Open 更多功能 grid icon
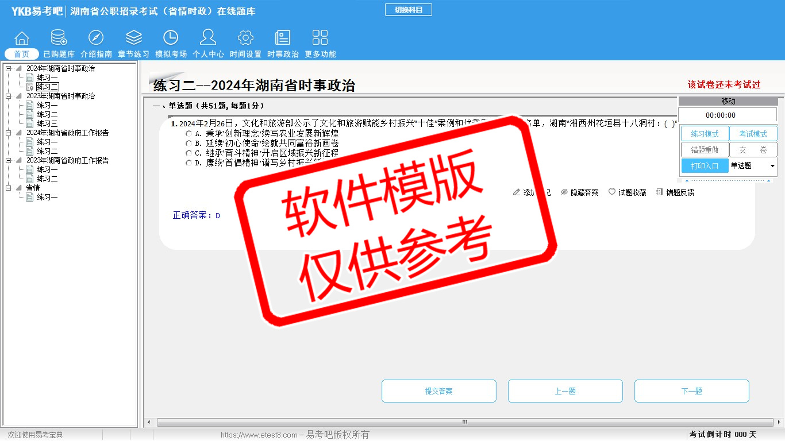785x441 pixels. 320,38
